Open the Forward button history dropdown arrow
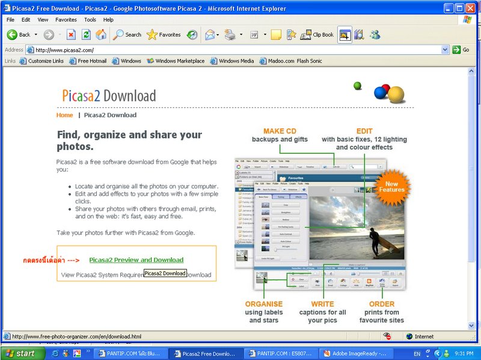The image size is (481, 360). pos(60,35)
